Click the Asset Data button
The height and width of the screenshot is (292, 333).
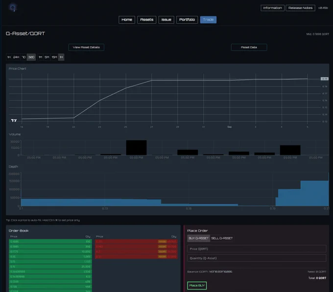(x=249, y=47)
